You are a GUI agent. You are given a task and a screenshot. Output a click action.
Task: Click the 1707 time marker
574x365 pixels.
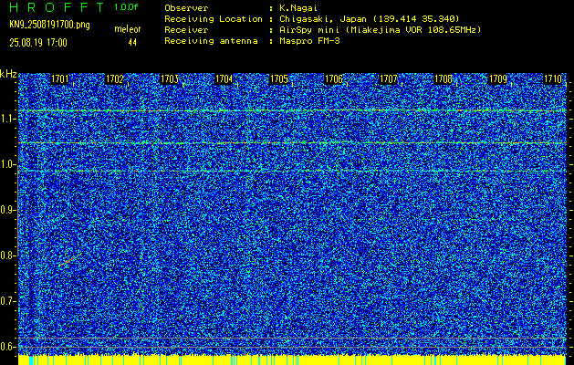point(389,78)
